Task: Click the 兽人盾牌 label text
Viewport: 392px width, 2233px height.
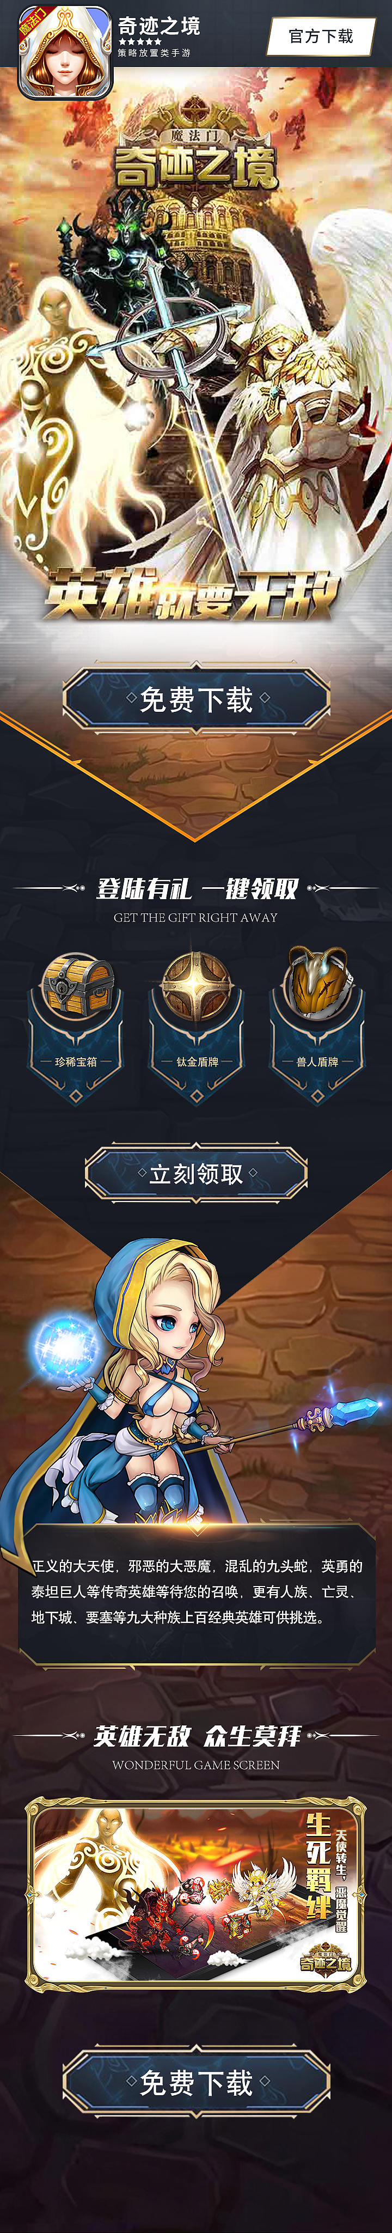Action: pos(317,1061)
